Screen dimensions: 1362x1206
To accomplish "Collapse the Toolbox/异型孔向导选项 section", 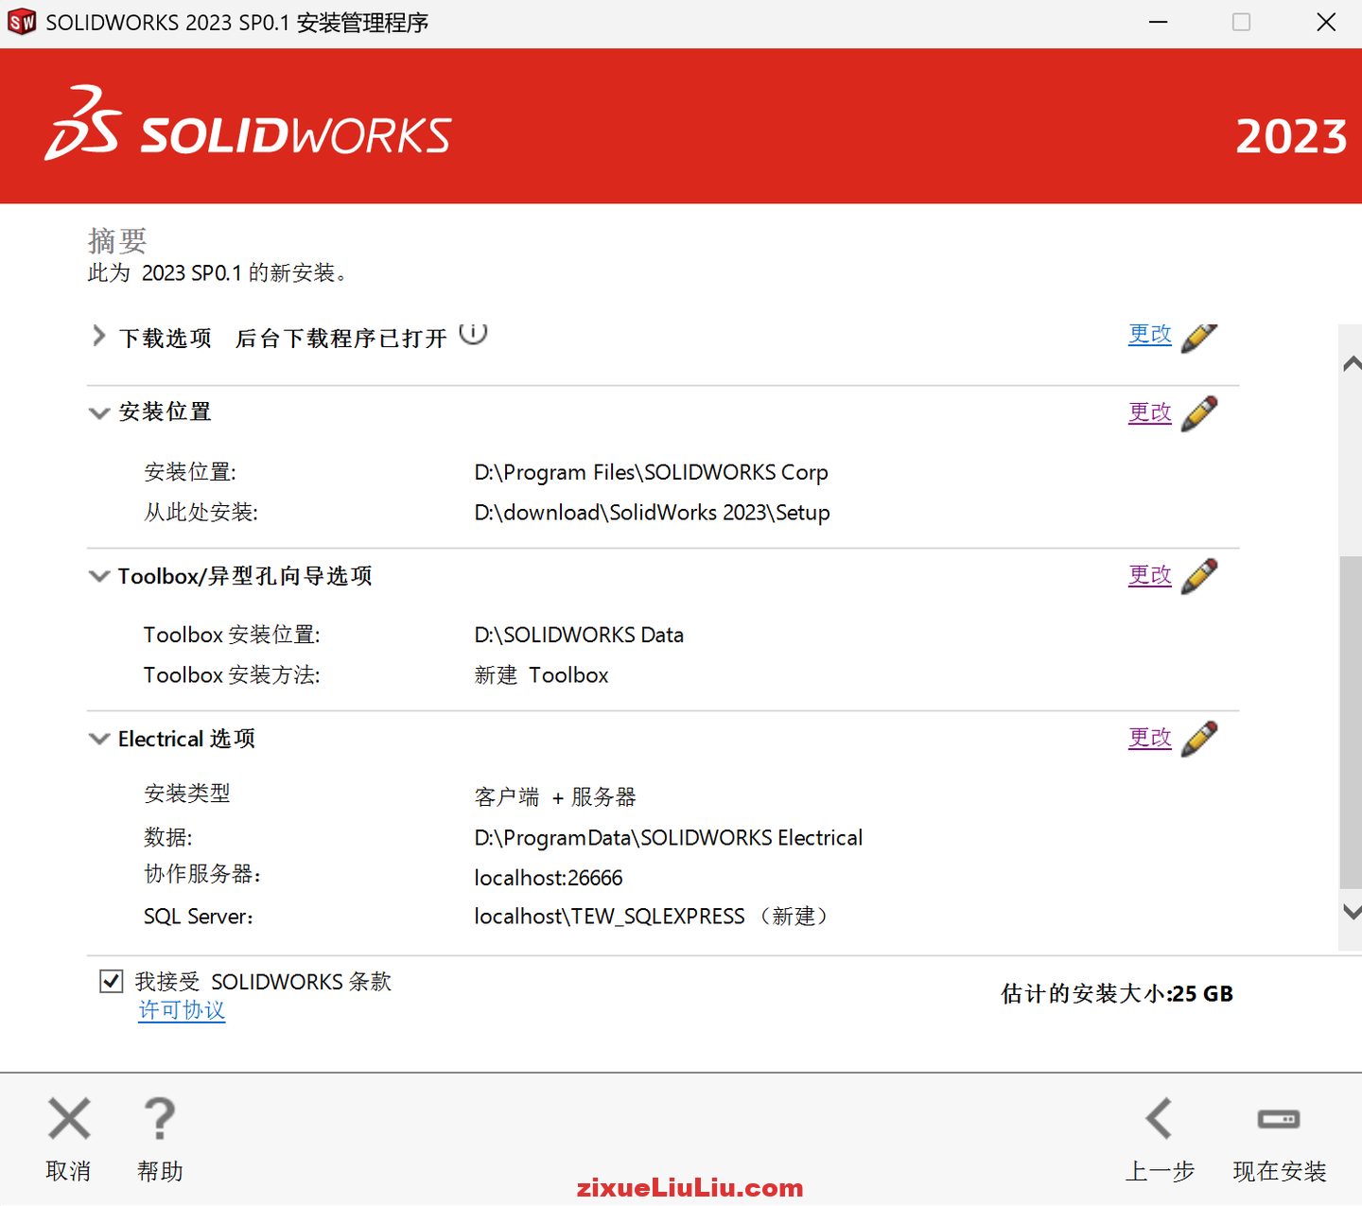I will click(98, 576).
